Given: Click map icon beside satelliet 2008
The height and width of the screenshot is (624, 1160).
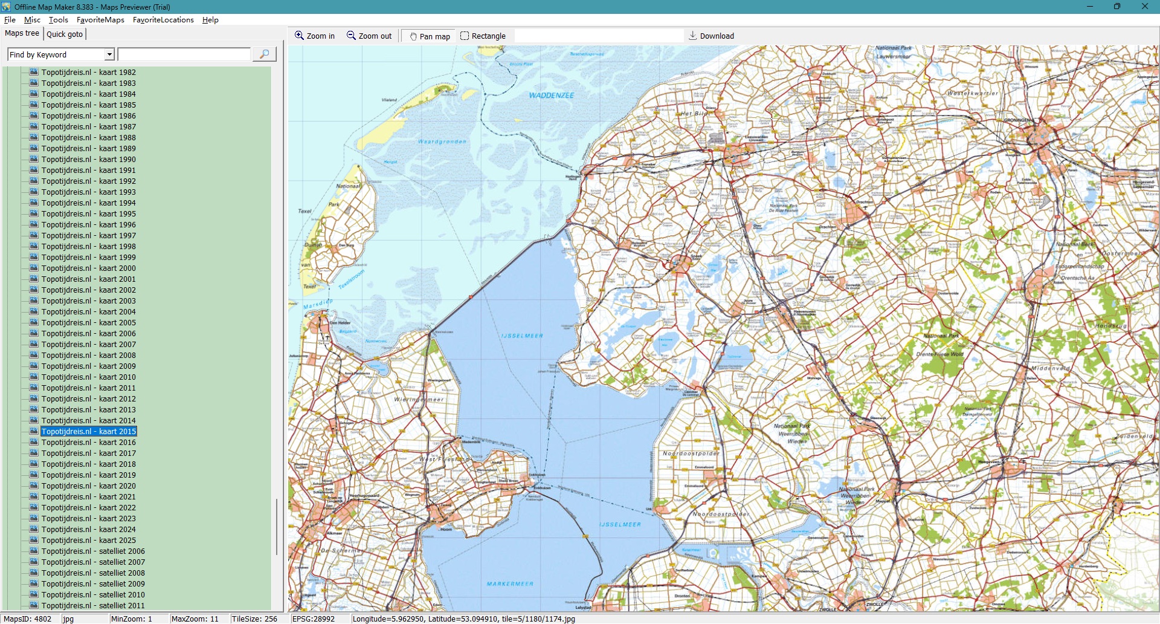Looking at the screenshot, I should coord(34,573).
